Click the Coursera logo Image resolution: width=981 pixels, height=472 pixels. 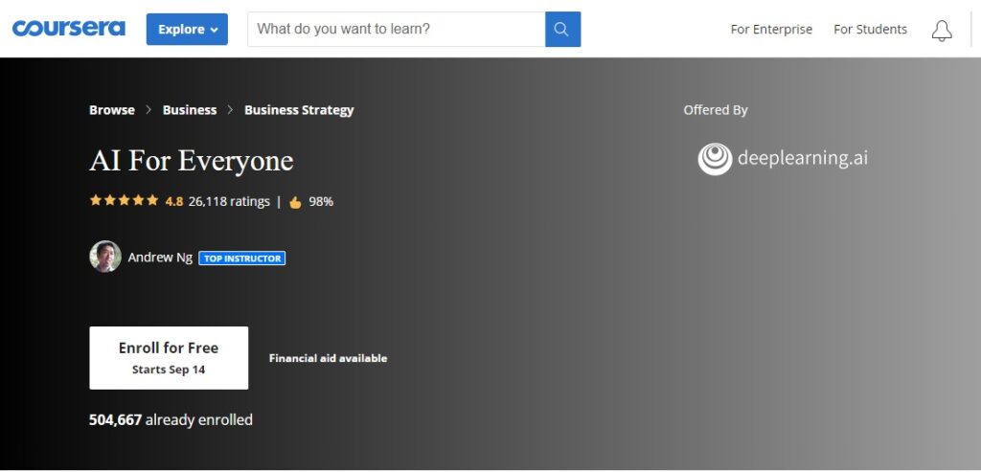click(68, 29)
